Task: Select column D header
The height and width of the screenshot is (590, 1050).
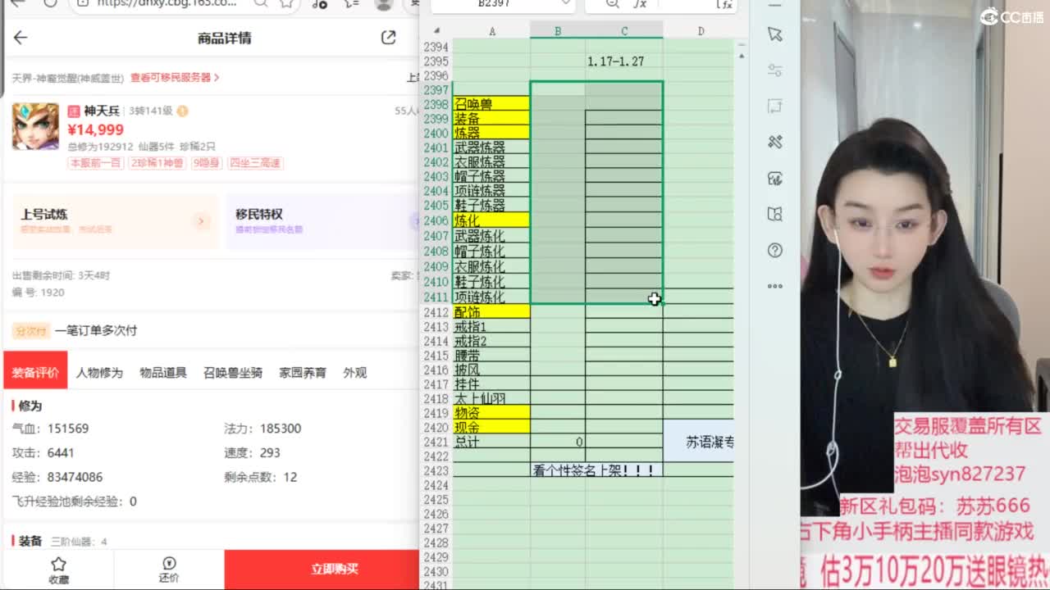Action: 701,31
